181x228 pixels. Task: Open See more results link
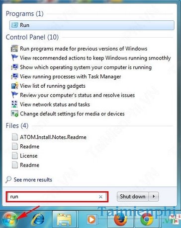(x=33, y=179)
